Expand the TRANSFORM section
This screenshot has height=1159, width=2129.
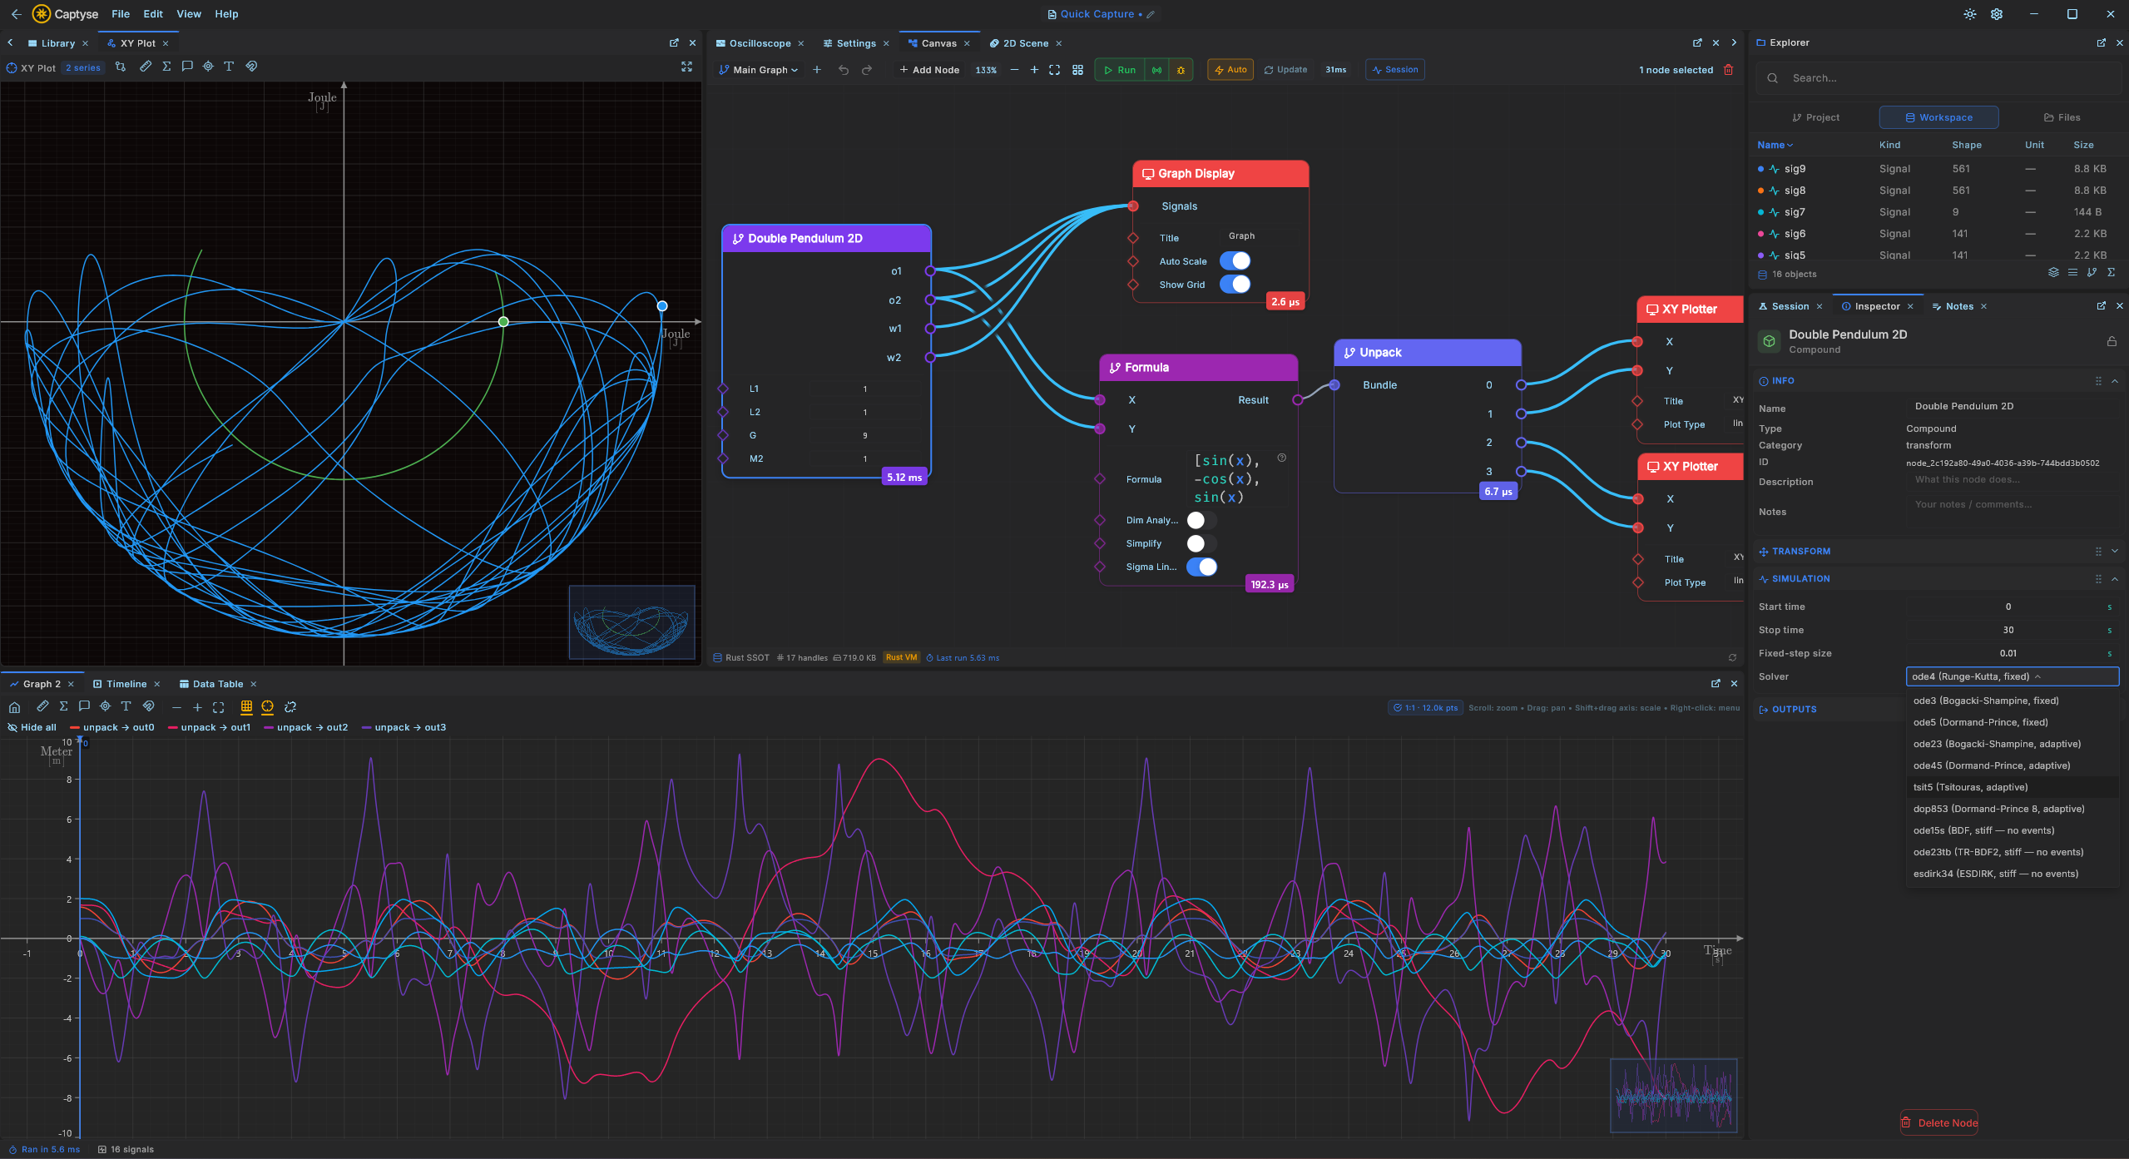click(x=2114, y=551)
